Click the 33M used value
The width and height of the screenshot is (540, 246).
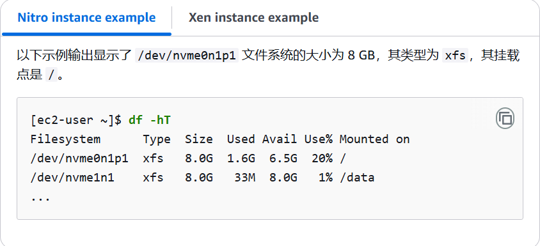(x=244, y=178)
